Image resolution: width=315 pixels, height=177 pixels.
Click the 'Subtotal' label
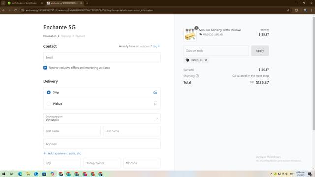(189, 70)
